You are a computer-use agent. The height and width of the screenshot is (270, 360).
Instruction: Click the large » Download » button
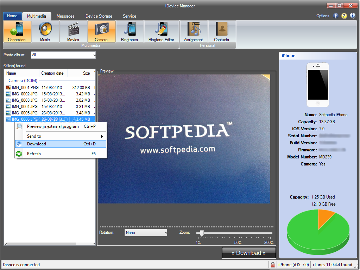coord(249,253)
